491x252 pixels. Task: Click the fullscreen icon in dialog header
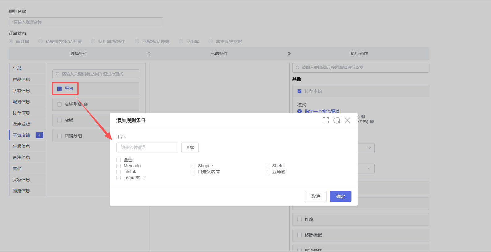tap(325, 120)
